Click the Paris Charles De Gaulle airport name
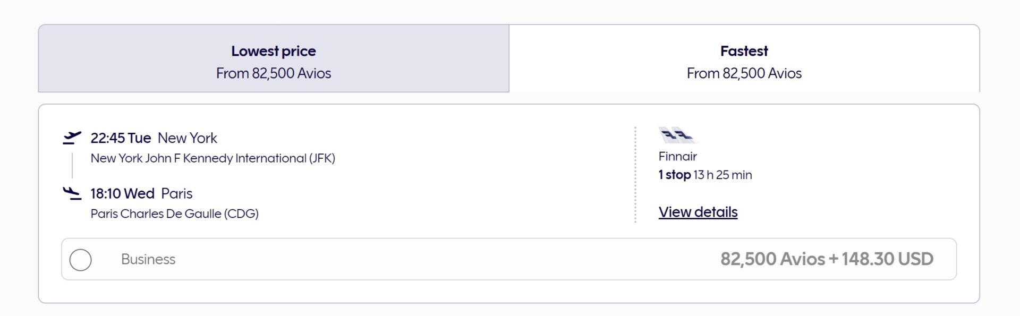 pyautogui.click(x=174, y=213)
